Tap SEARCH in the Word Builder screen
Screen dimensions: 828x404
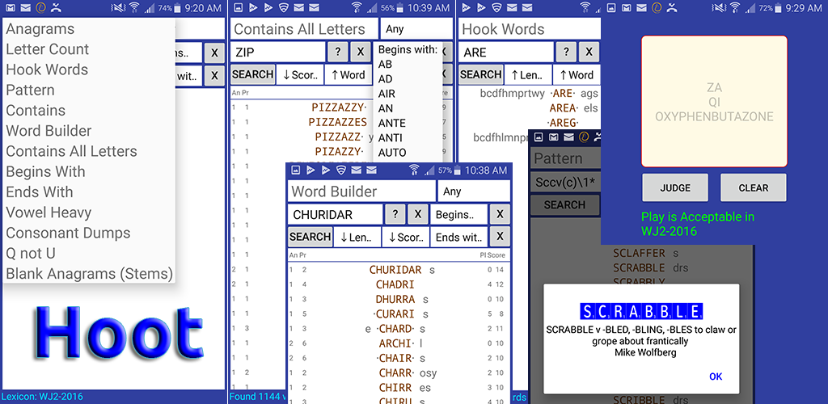coord(310,237)
